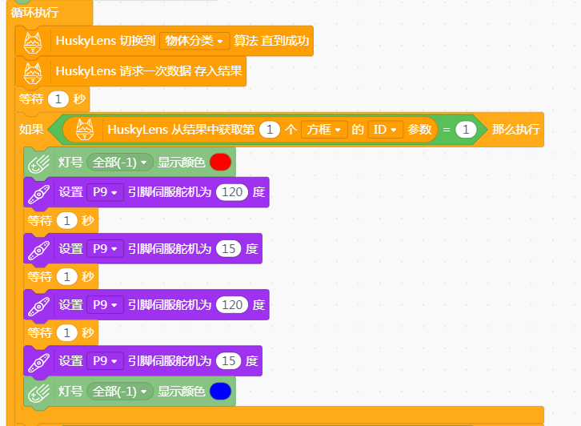Click 算法 直到成功 text on HuskyLens block
581x426 pixels.
(271, 41)
